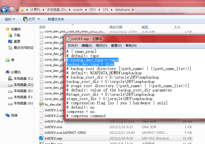This screenshot has width=205, height=144.
Task: Click the SAP GUI Shortcut type cell
Action: (155, 138)
